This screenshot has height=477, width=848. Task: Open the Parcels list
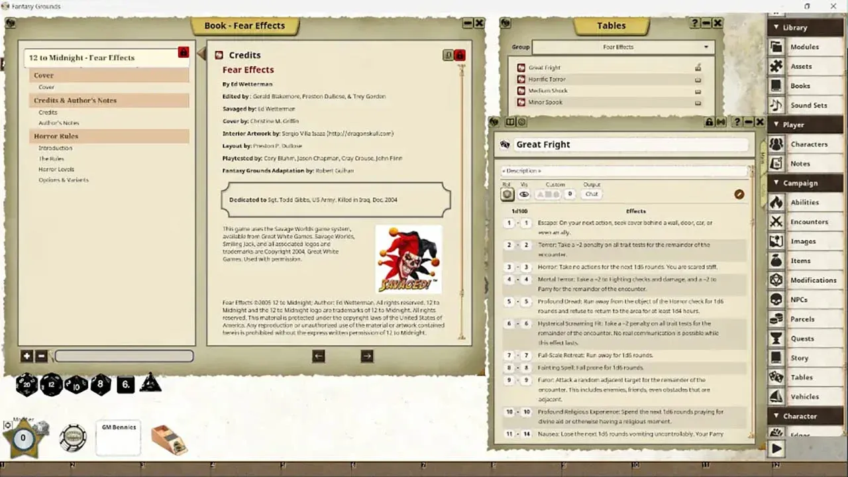[806, 319]
